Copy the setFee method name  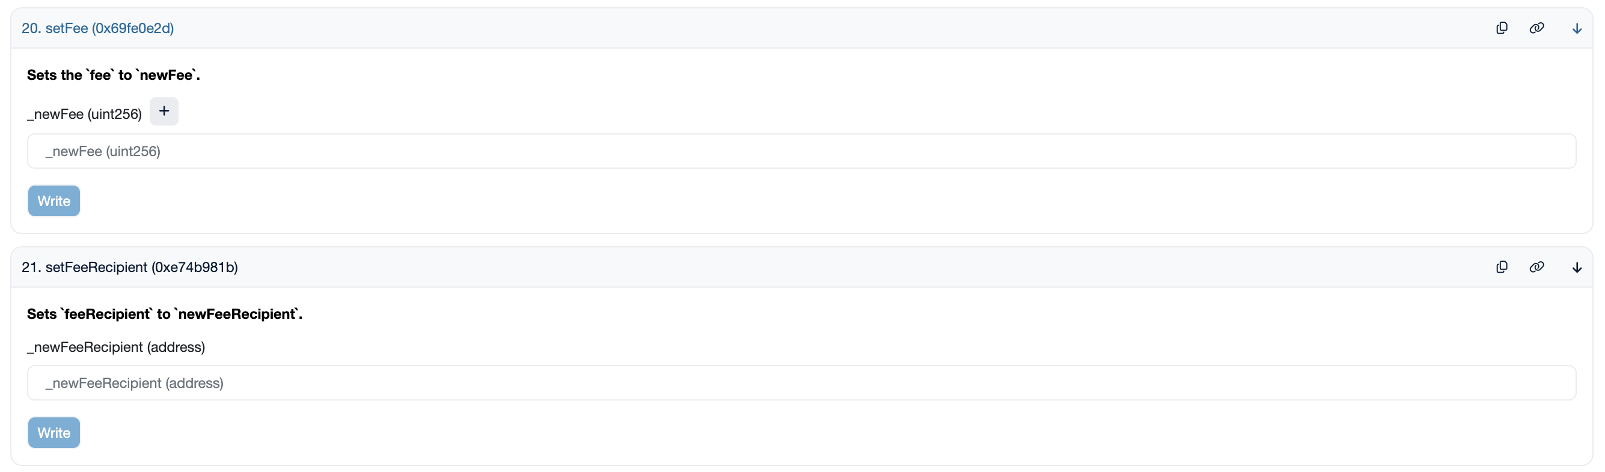1502,28
